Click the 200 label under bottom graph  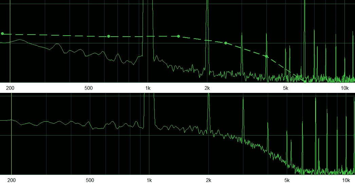(x=12, y=180)
